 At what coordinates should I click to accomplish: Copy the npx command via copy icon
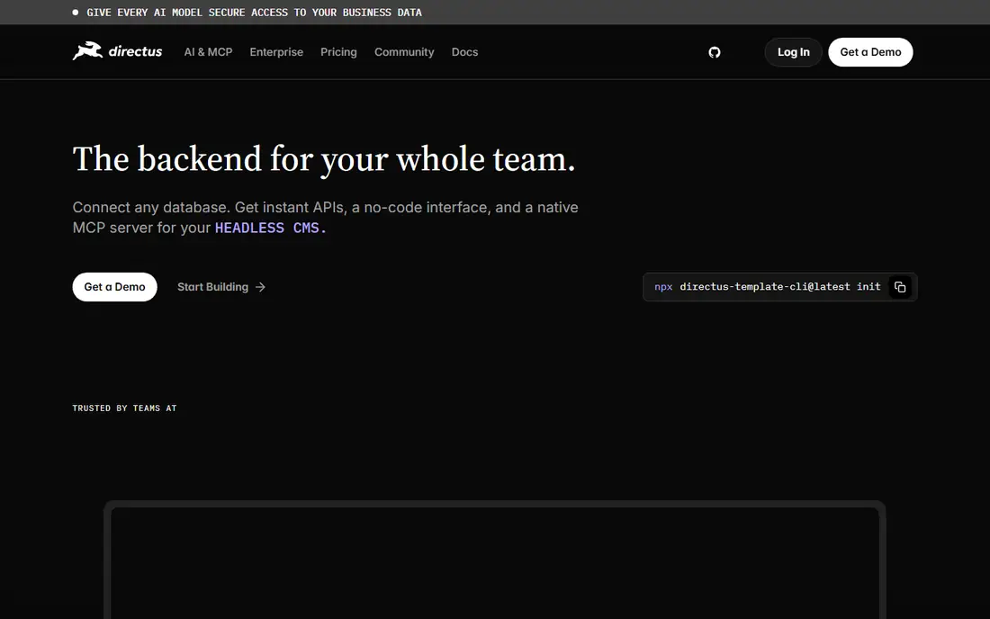tap(900, 287)
